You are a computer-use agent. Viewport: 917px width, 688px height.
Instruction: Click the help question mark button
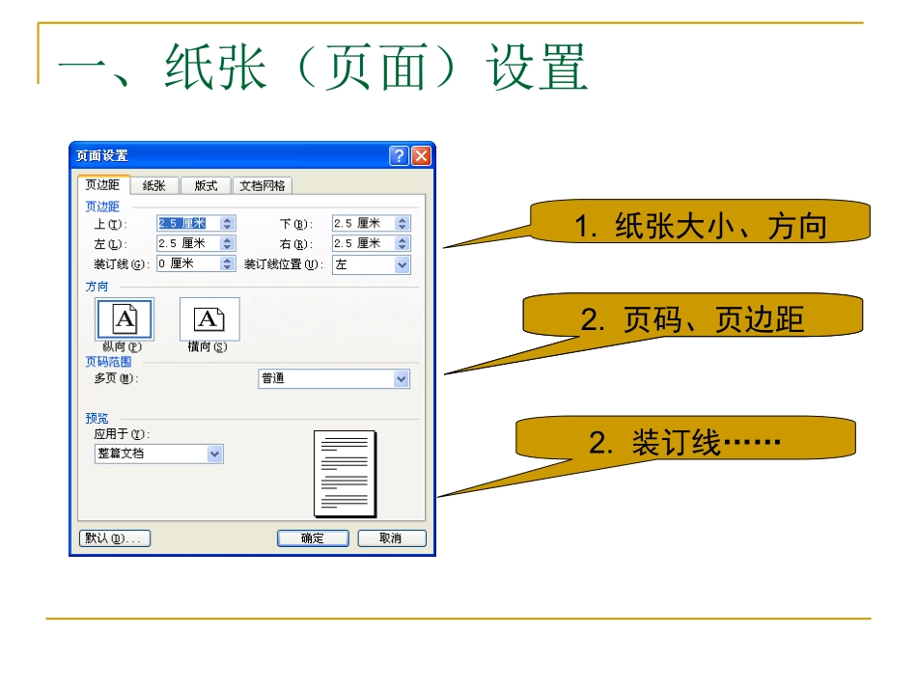click(x=399, y=155)
